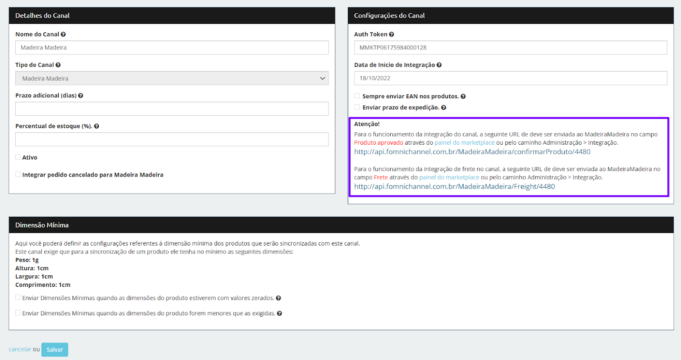Click the Dimensão Mínima panel header

pyautogui.click(x=341, y=225)
